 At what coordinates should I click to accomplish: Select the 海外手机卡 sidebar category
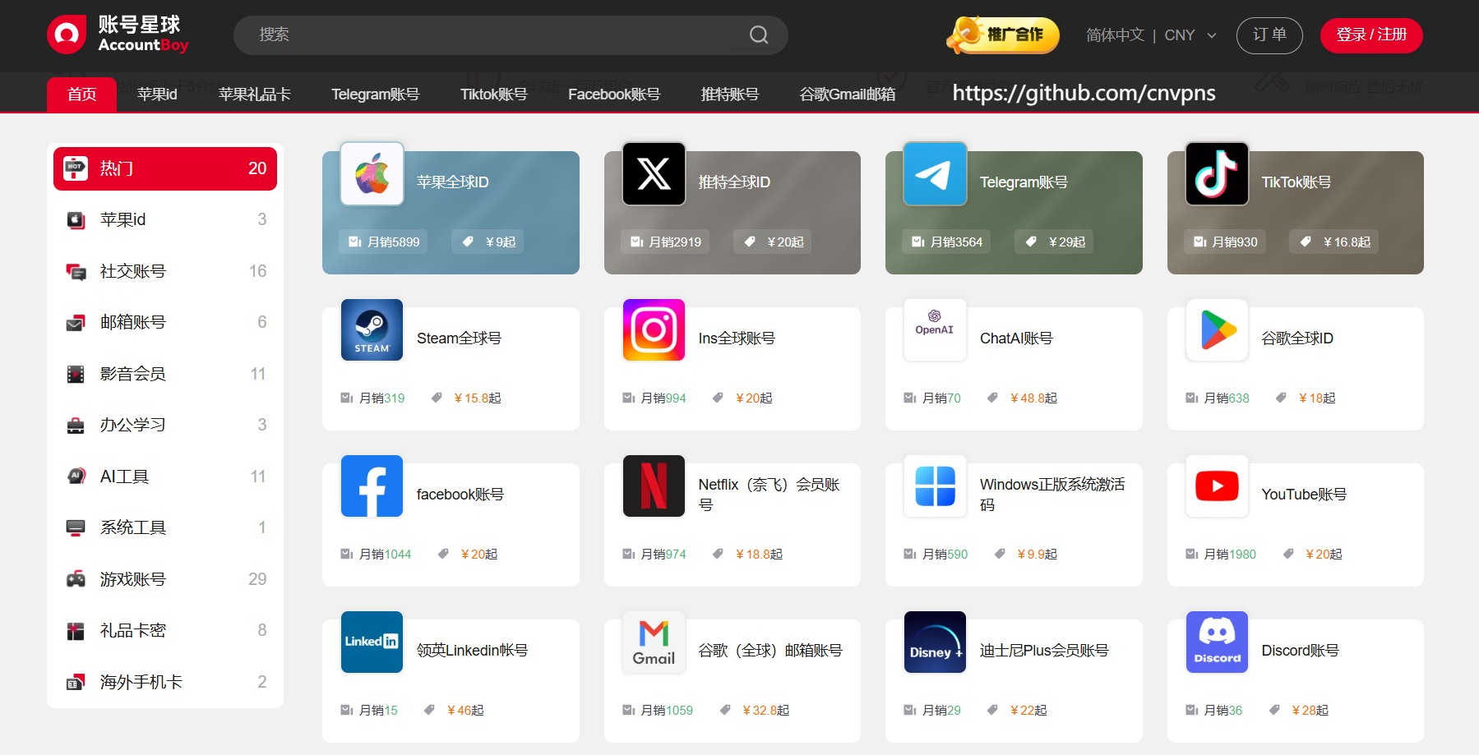[x=165, y=682]
